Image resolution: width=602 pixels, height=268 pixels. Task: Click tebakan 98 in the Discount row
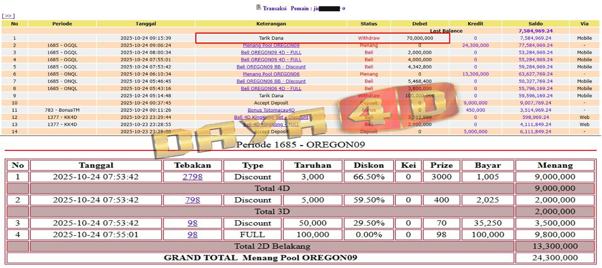tap(192, 223)
